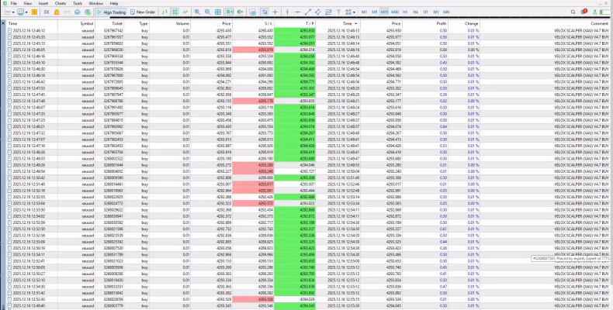Viewport: 613px width, 310px height.
Task: Open the Tools menu
Action: click(78, 3)
